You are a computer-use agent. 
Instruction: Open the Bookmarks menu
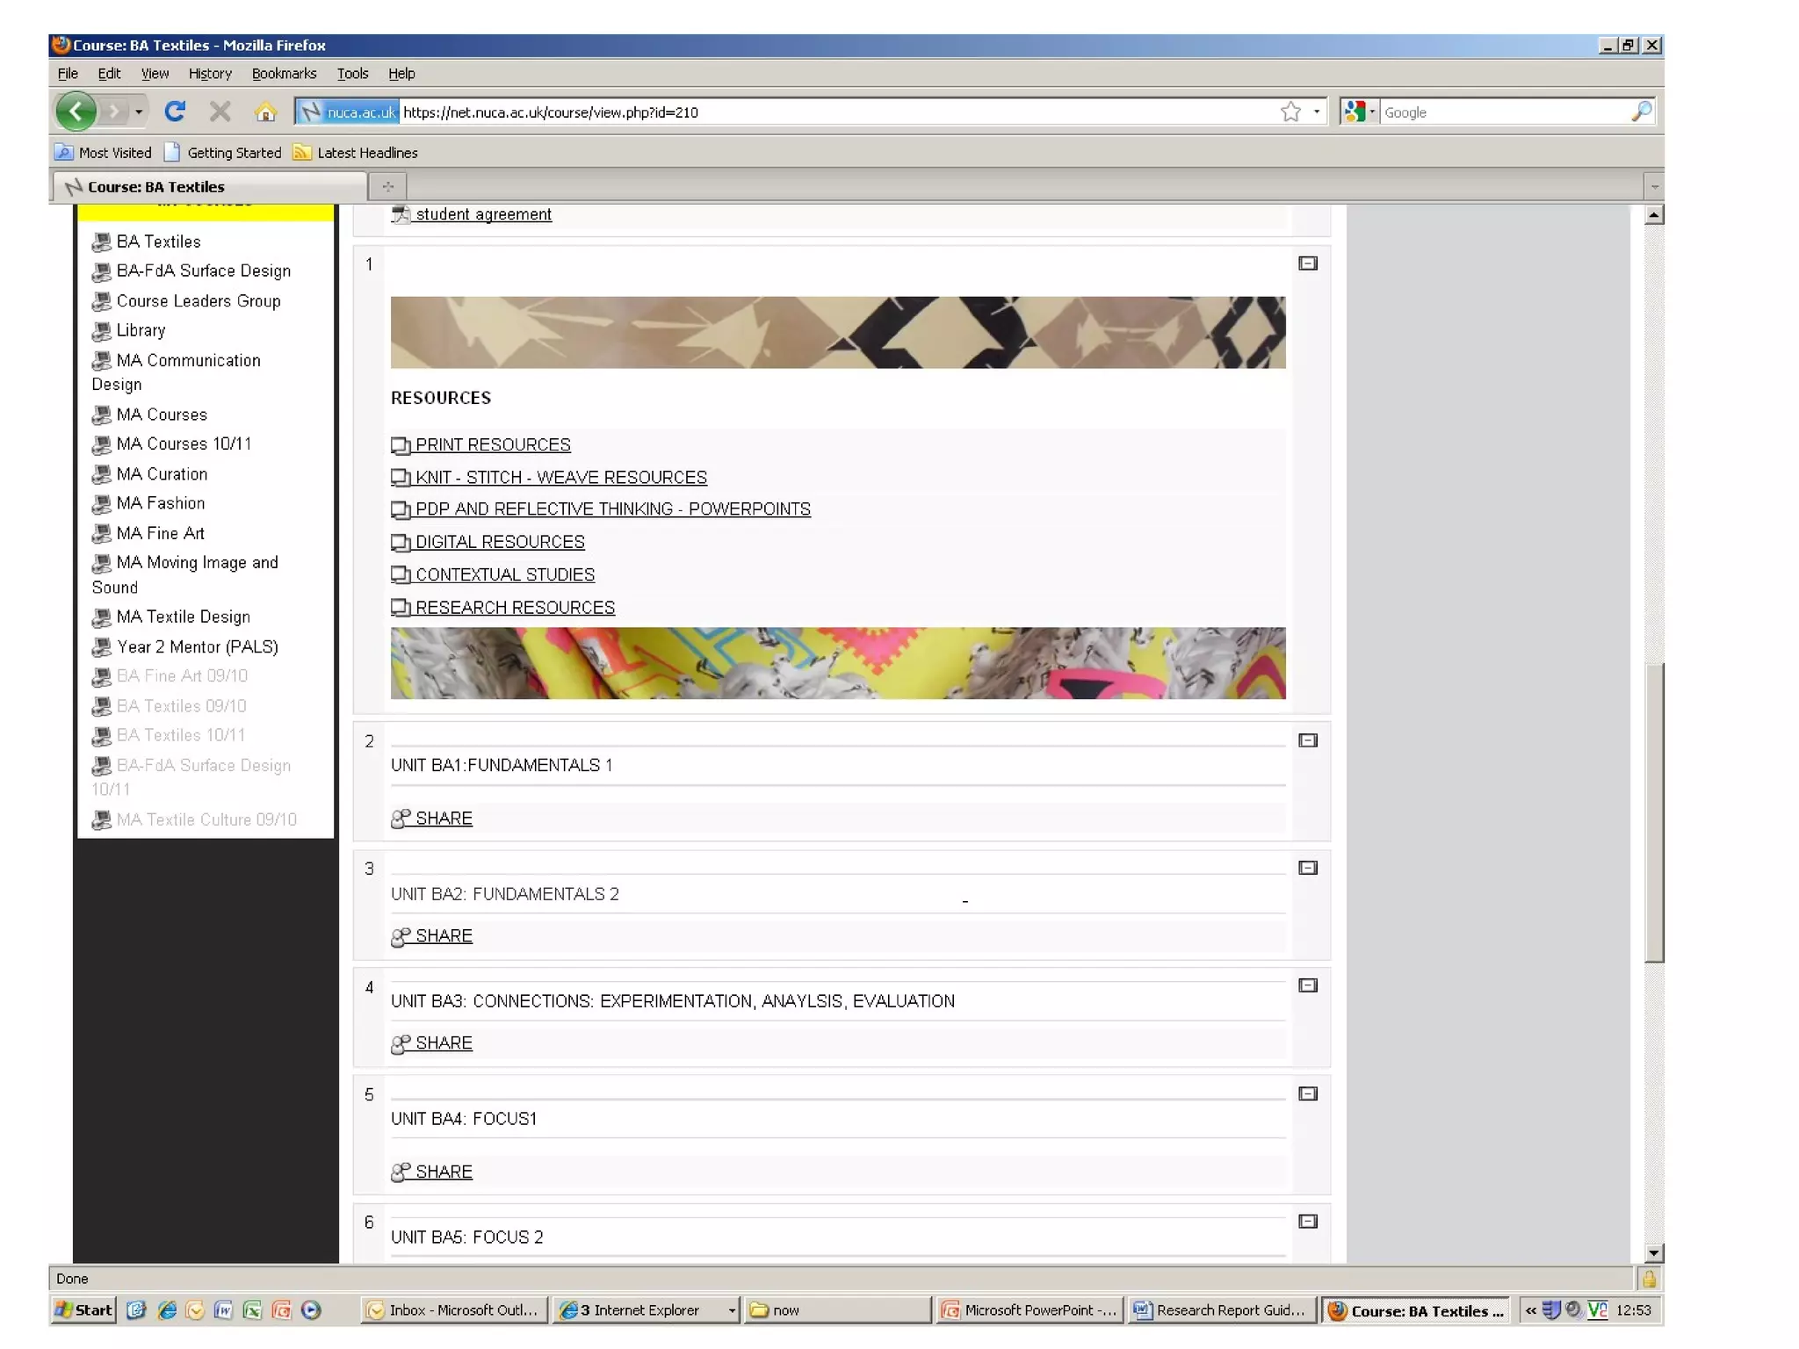point(284,74)
